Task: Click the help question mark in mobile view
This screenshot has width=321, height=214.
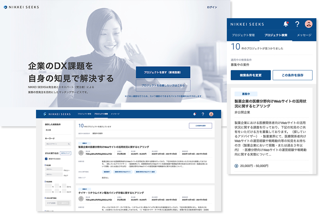Action: click(x=297, y=24)
